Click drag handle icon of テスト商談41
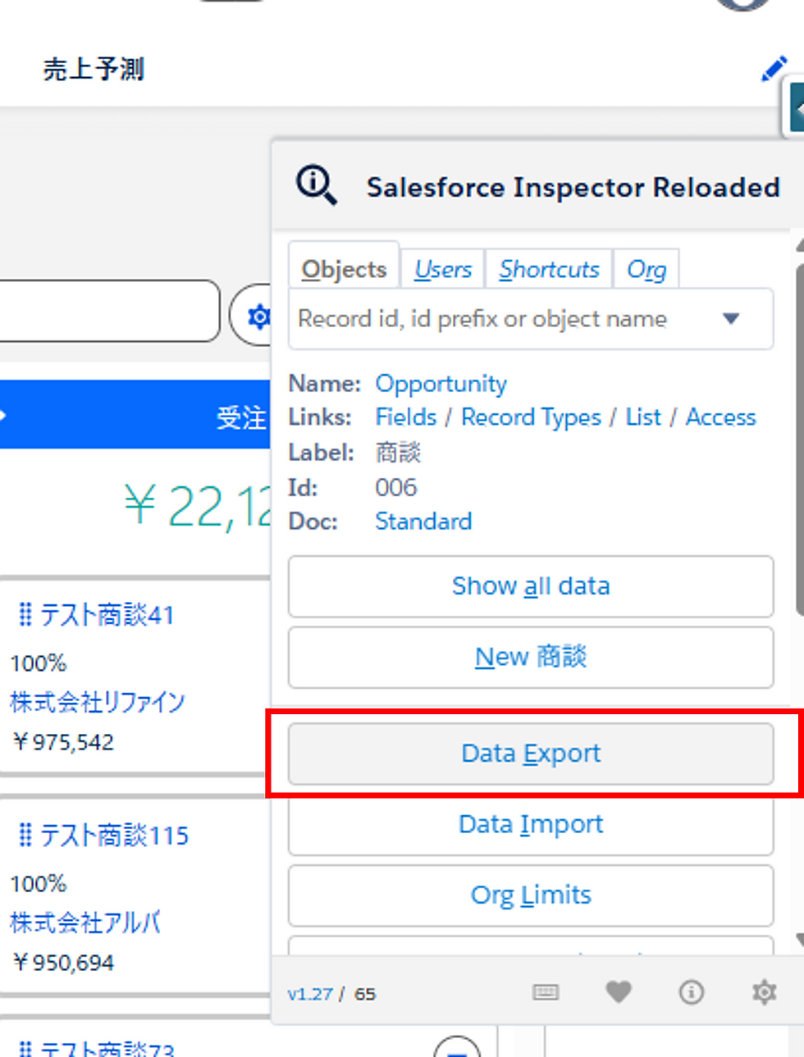Viewport: 804px width, 1057px height. [x=25, y=613]
